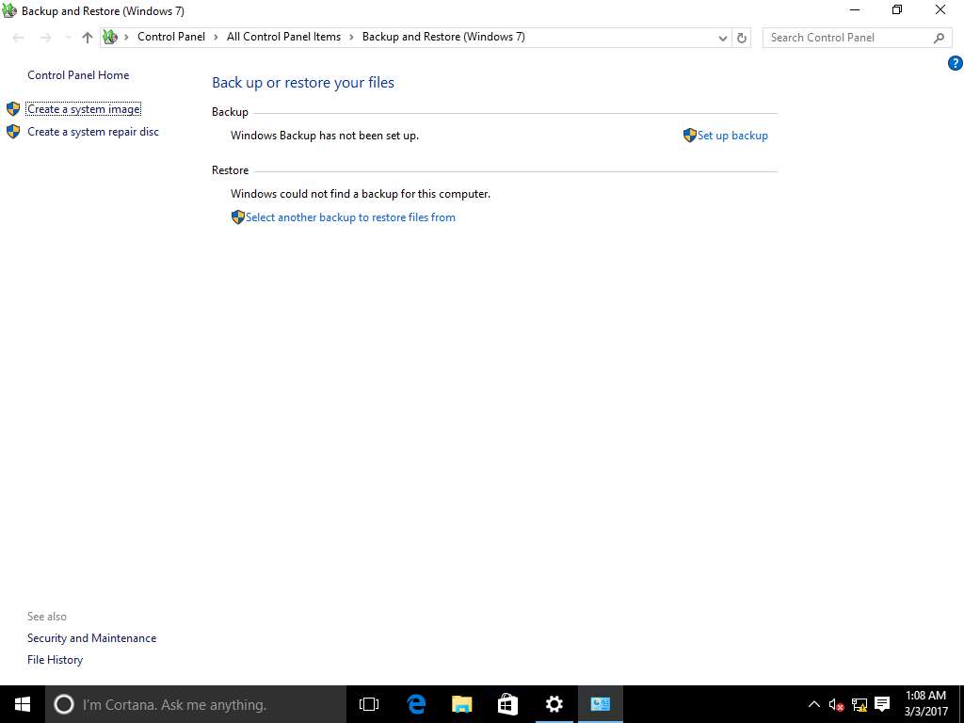This screenshot has width=964, height=723.
Task: Click the Backup and Restore address bar icon
Action: (110, 37)
